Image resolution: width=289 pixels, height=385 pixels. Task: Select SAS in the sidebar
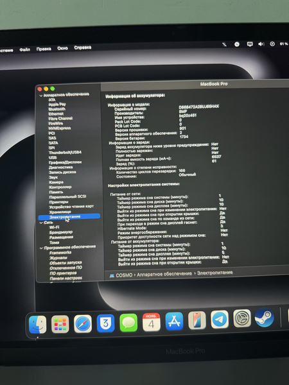click(53, 138)
